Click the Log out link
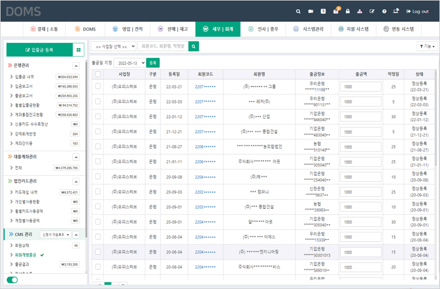This screenshot has height=289, width=440. point(417,11)
